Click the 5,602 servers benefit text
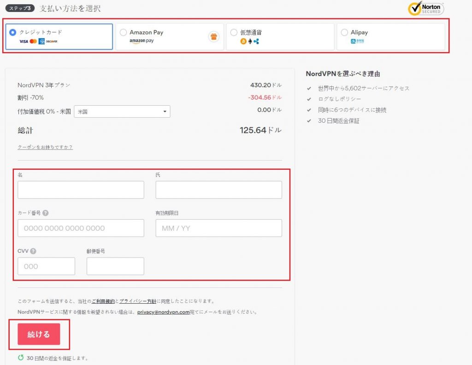This screenshot has height=365, width=472. tap(364, 88)
